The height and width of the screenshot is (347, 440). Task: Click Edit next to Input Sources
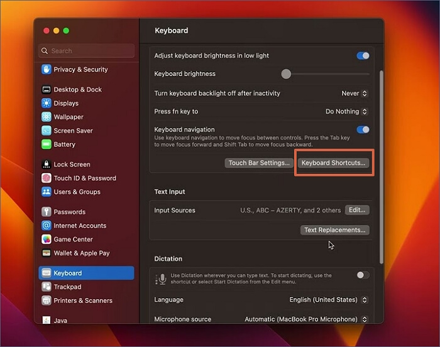click(357, 210)
